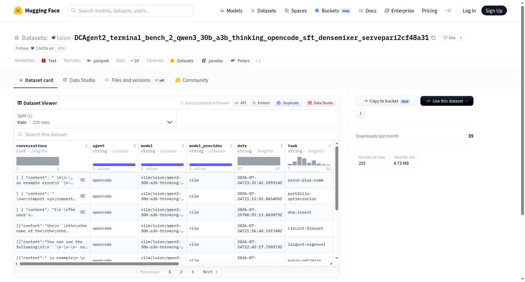This screenshot has height=282, width=525.
Task: Open Docs in the top navigation
Action: coord(367,11)
